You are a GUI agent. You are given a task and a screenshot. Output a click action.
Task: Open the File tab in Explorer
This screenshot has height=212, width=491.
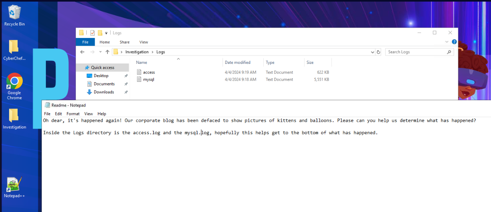click(x=85, y=42)
